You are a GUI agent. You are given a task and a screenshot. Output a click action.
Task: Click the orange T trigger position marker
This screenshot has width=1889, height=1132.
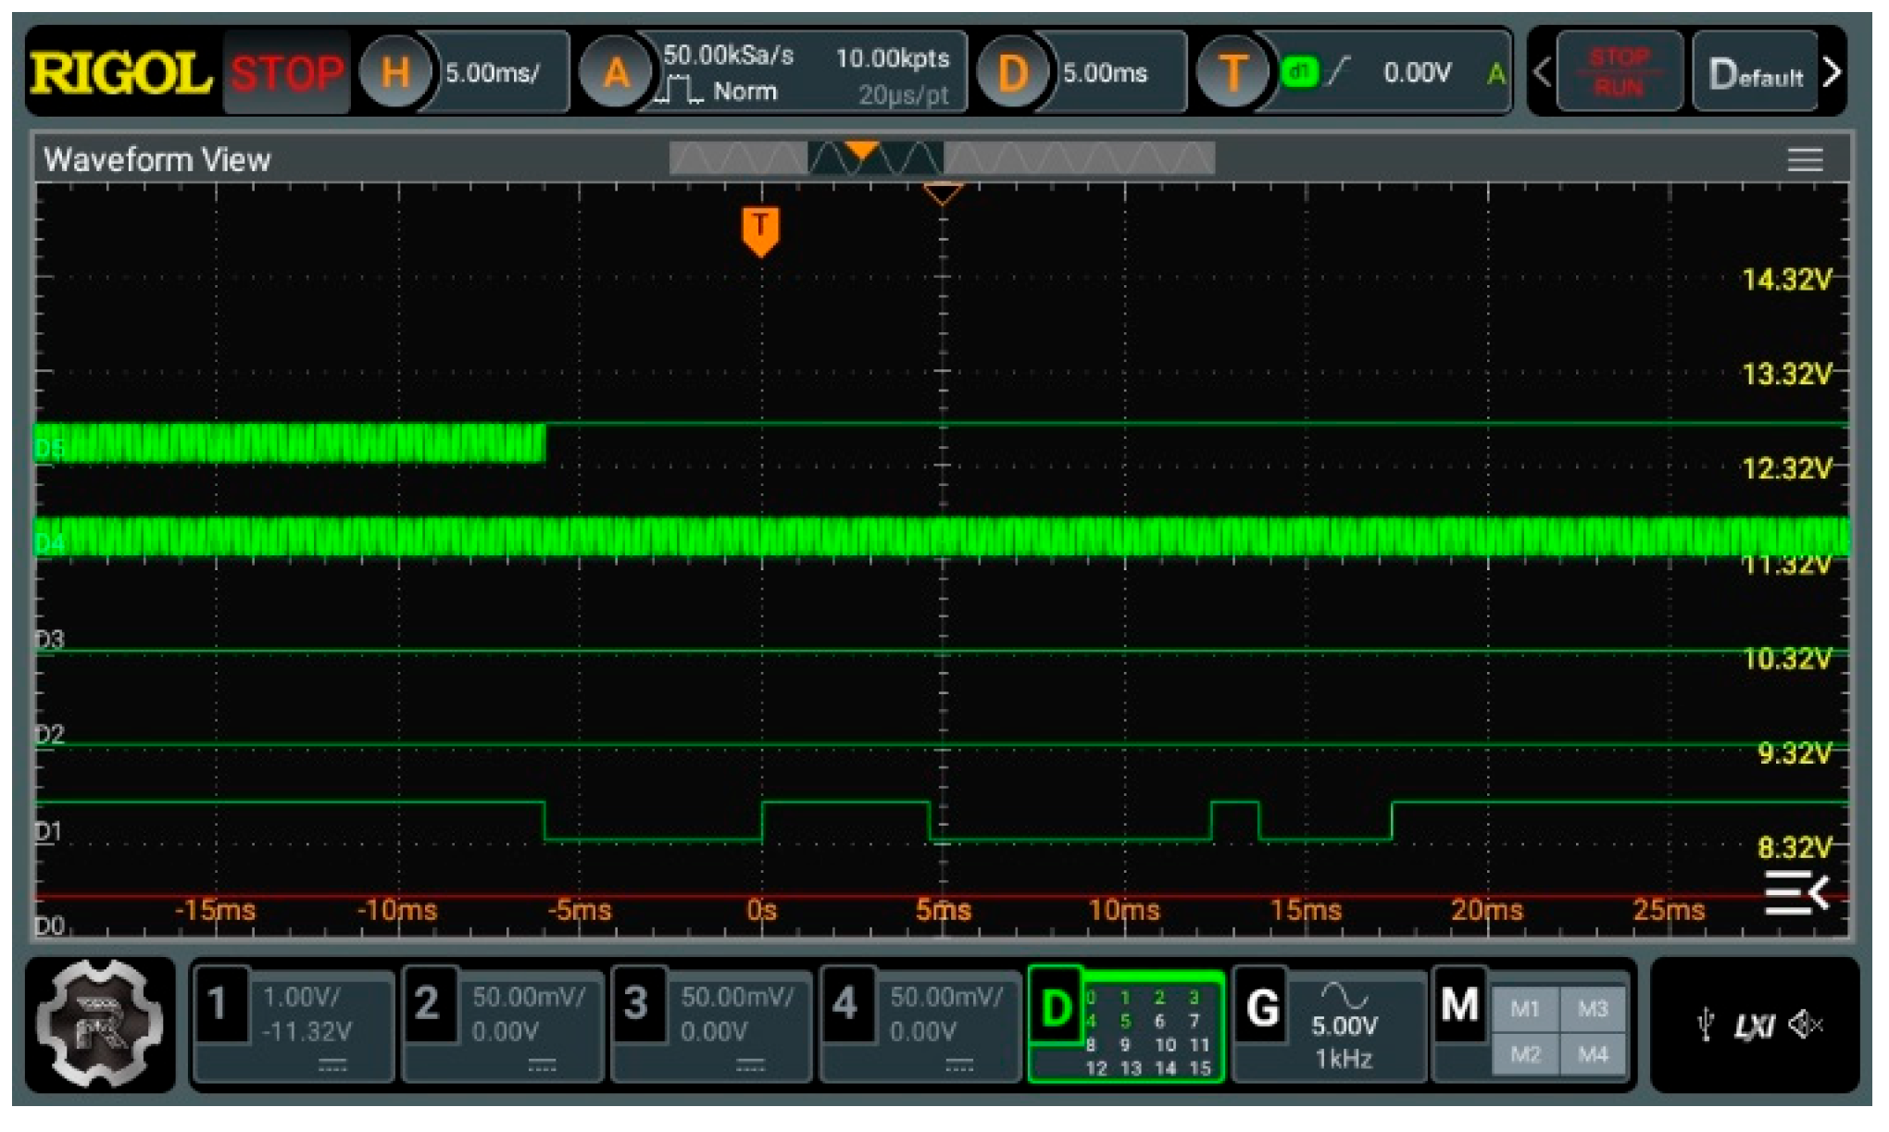click(x=760, y=230)
